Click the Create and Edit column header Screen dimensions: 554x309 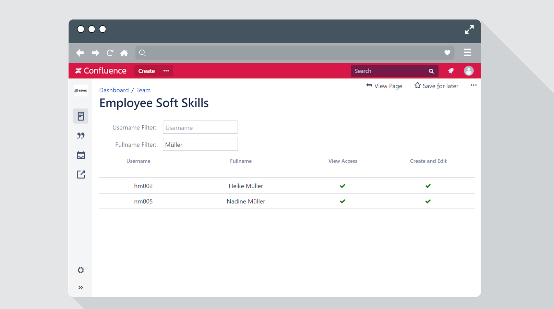point(428,161)
